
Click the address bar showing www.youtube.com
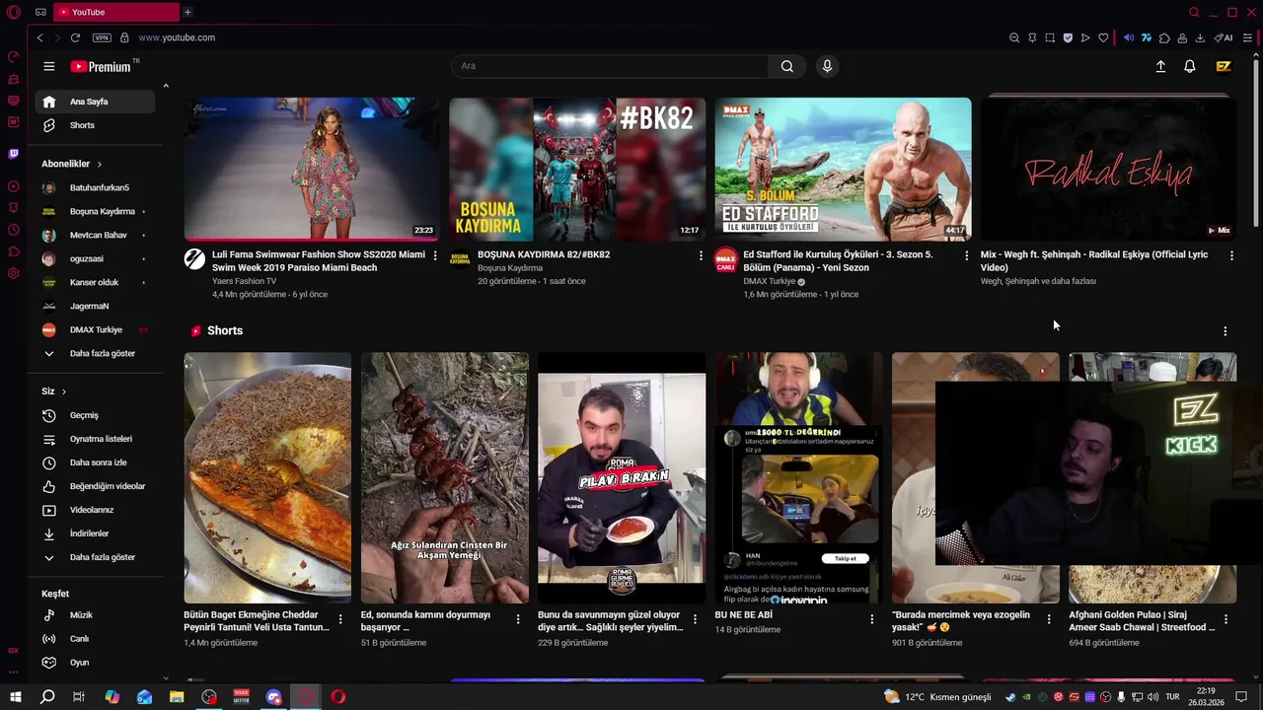point(177,37)
